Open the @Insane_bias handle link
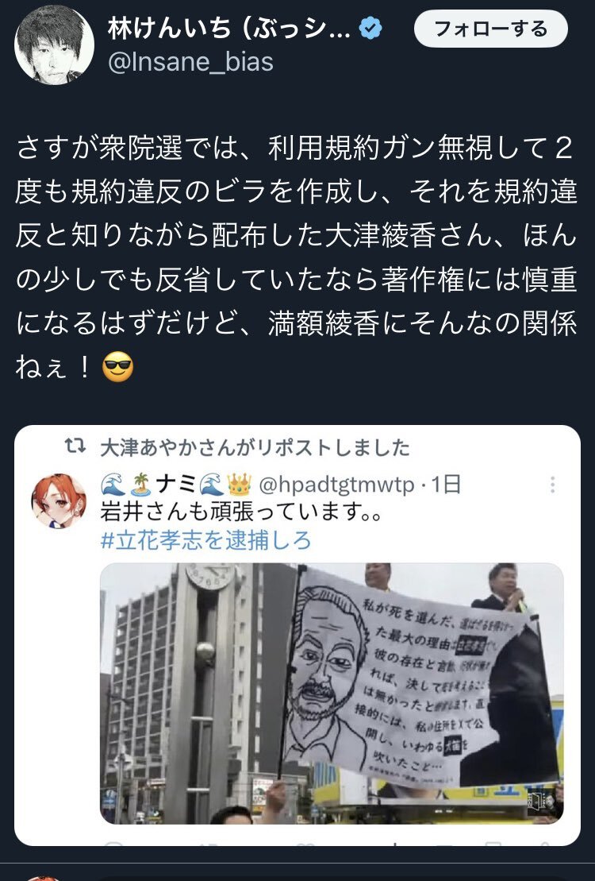The height and width of the screenshot is (881, 595). [x=190, y=62]
